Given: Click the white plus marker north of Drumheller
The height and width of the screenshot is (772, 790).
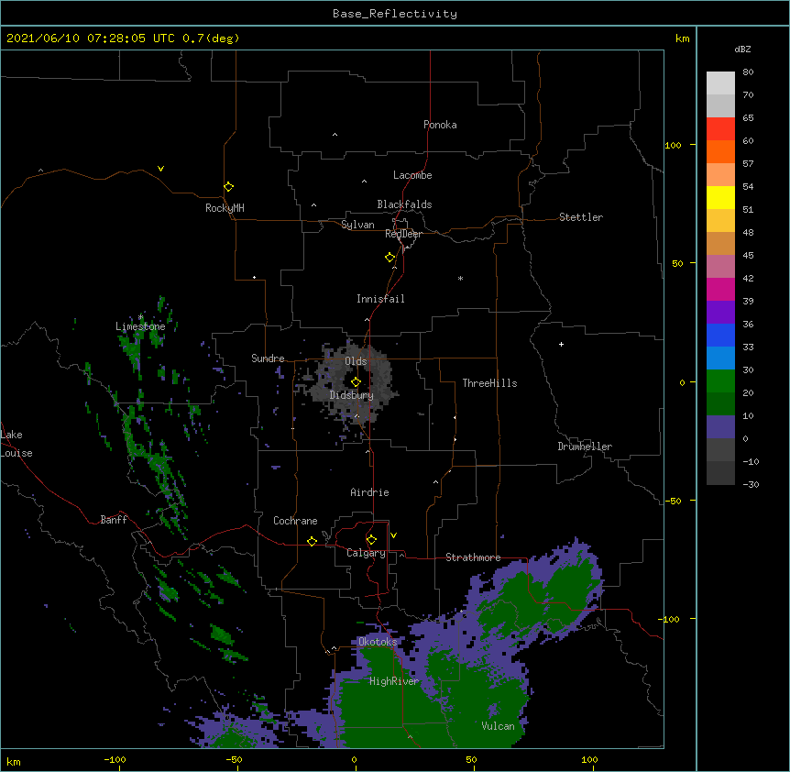Looking at the screenshot, I should click(x=561, y=344).
